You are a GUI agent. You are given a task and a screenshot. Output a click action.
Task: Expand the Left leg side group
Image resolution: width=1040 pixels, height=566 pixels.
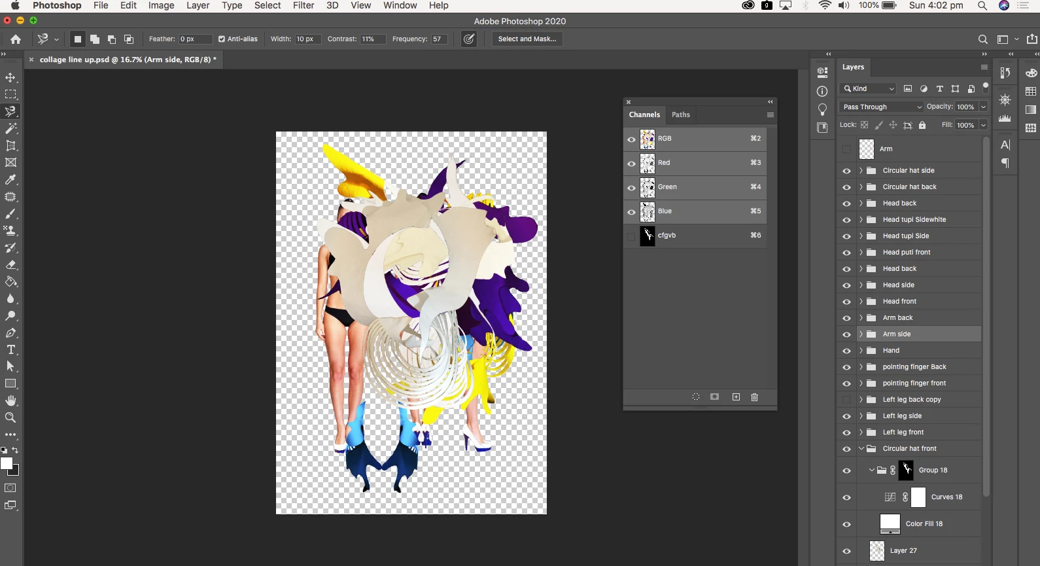pyautogui.click(x=861, y=416)
